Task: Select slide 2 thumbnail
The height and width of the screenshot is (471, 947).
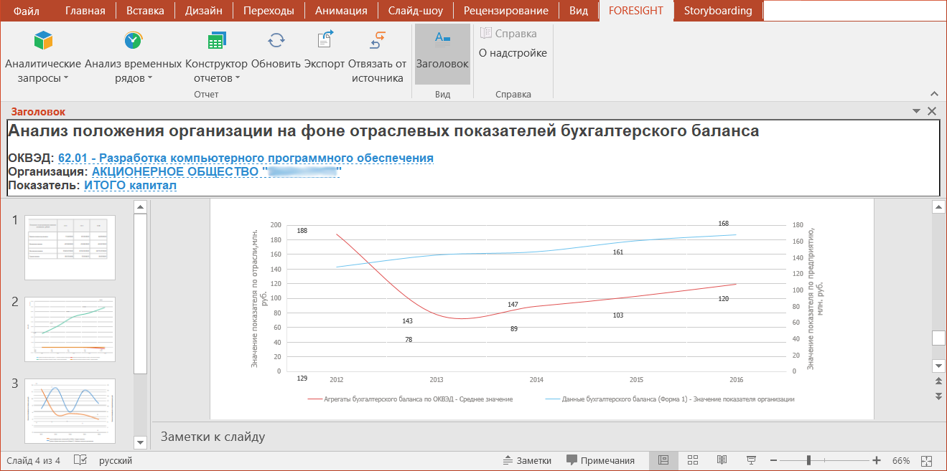Action: pyautogui.click(x=70, y=329)
